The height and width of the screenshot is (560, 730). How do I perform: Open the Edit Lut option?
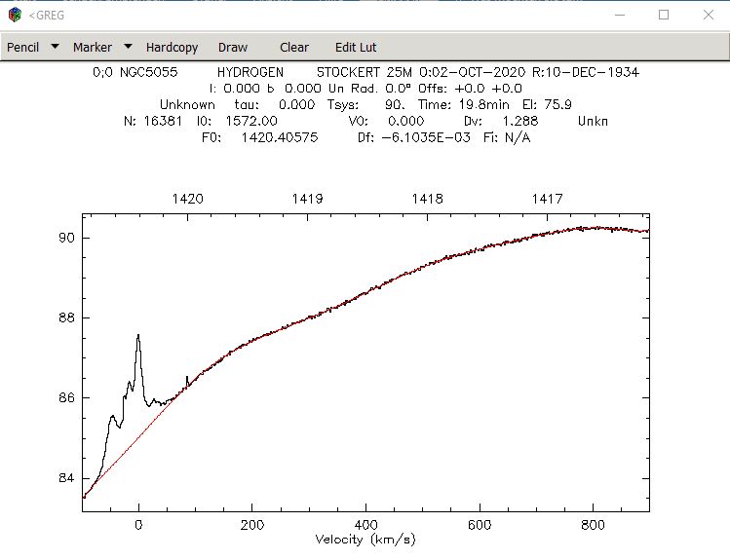pyautogui.click(x=356, y=48)
